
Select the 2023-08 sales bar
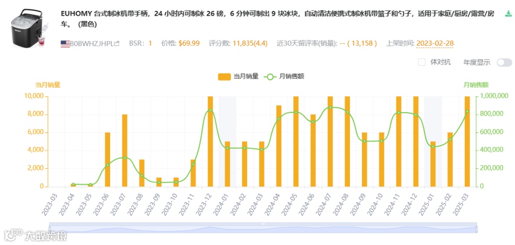coord(142,173)
